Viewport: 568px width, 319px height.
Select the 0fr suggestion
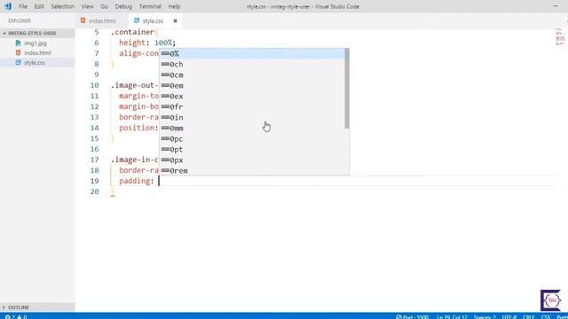click(x=252, y=106)
